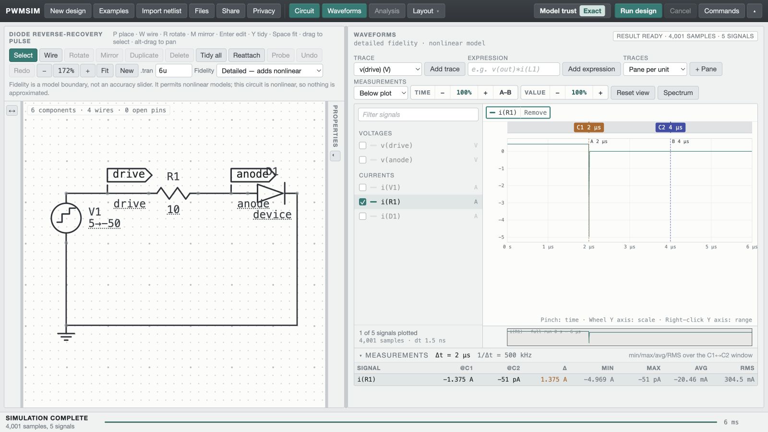Click the Tidy all button
This screenshot has width=768, height=432.
211,55
